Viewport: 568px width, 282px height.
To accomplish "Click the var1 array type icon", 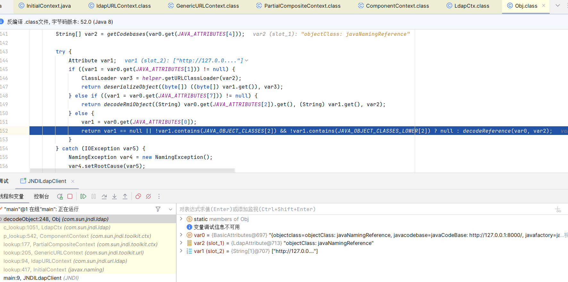I will [x=189, y=251].
